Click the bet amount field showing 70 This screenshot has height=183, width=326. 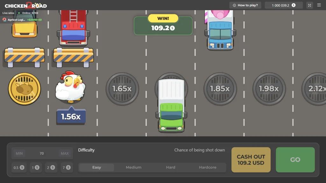(42, 153)
